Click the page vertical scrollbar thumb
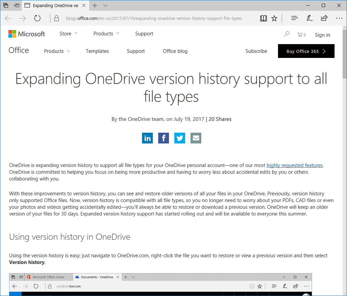The width and height of the screenshot is (347, 296). pos(345,54)
